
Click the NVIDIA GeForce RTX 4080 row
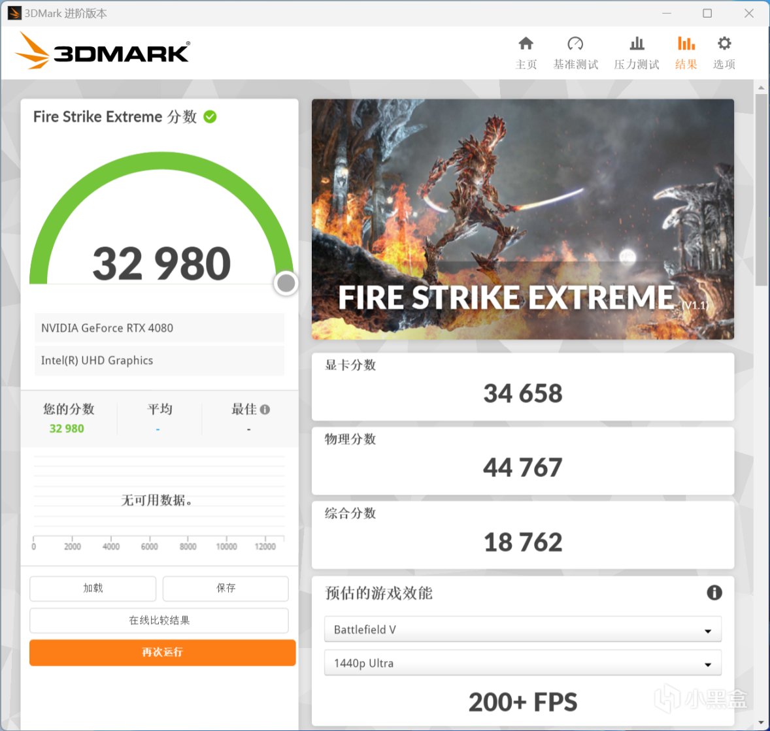(159, 328)
